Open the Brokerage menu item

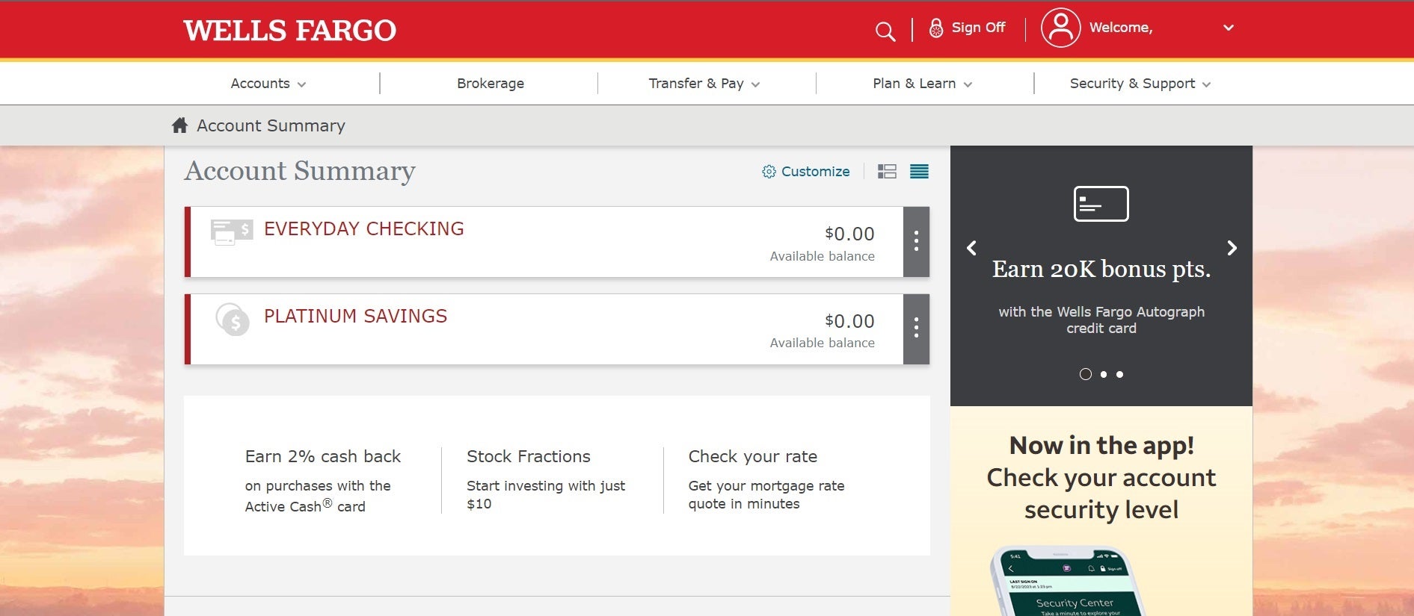(490, 84)
